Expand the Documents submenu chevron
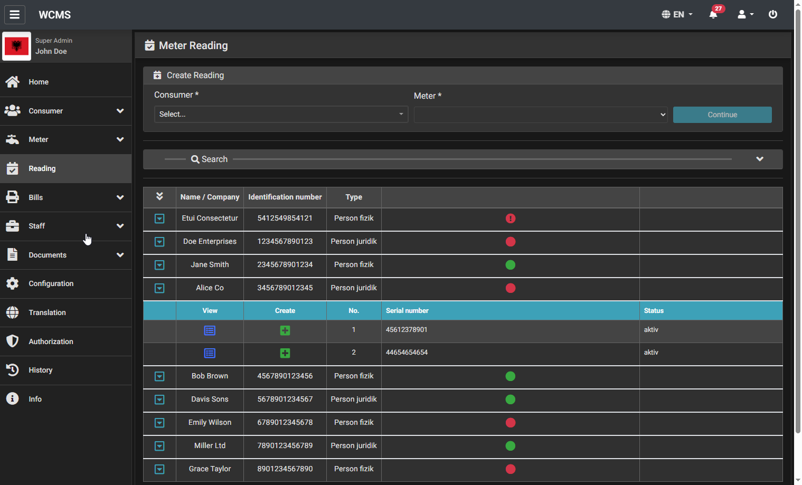 click(x=120, y=255)
